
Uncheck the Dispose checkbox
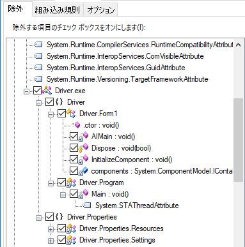[74, 148]
